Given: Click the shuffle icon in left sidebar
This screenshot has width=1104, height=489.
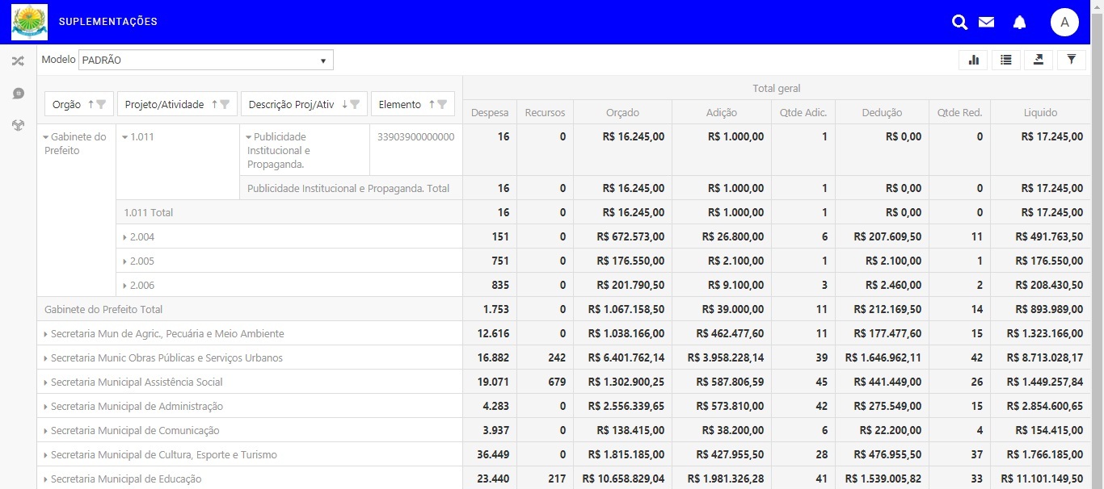Looking at the screenshot, I should [18, 61].
